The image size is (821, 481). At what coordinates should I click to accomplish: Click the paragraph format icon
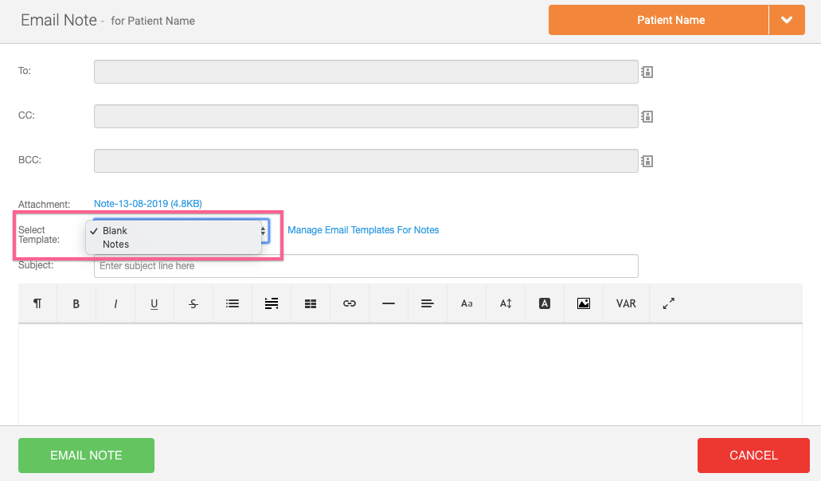coord(37,303)
